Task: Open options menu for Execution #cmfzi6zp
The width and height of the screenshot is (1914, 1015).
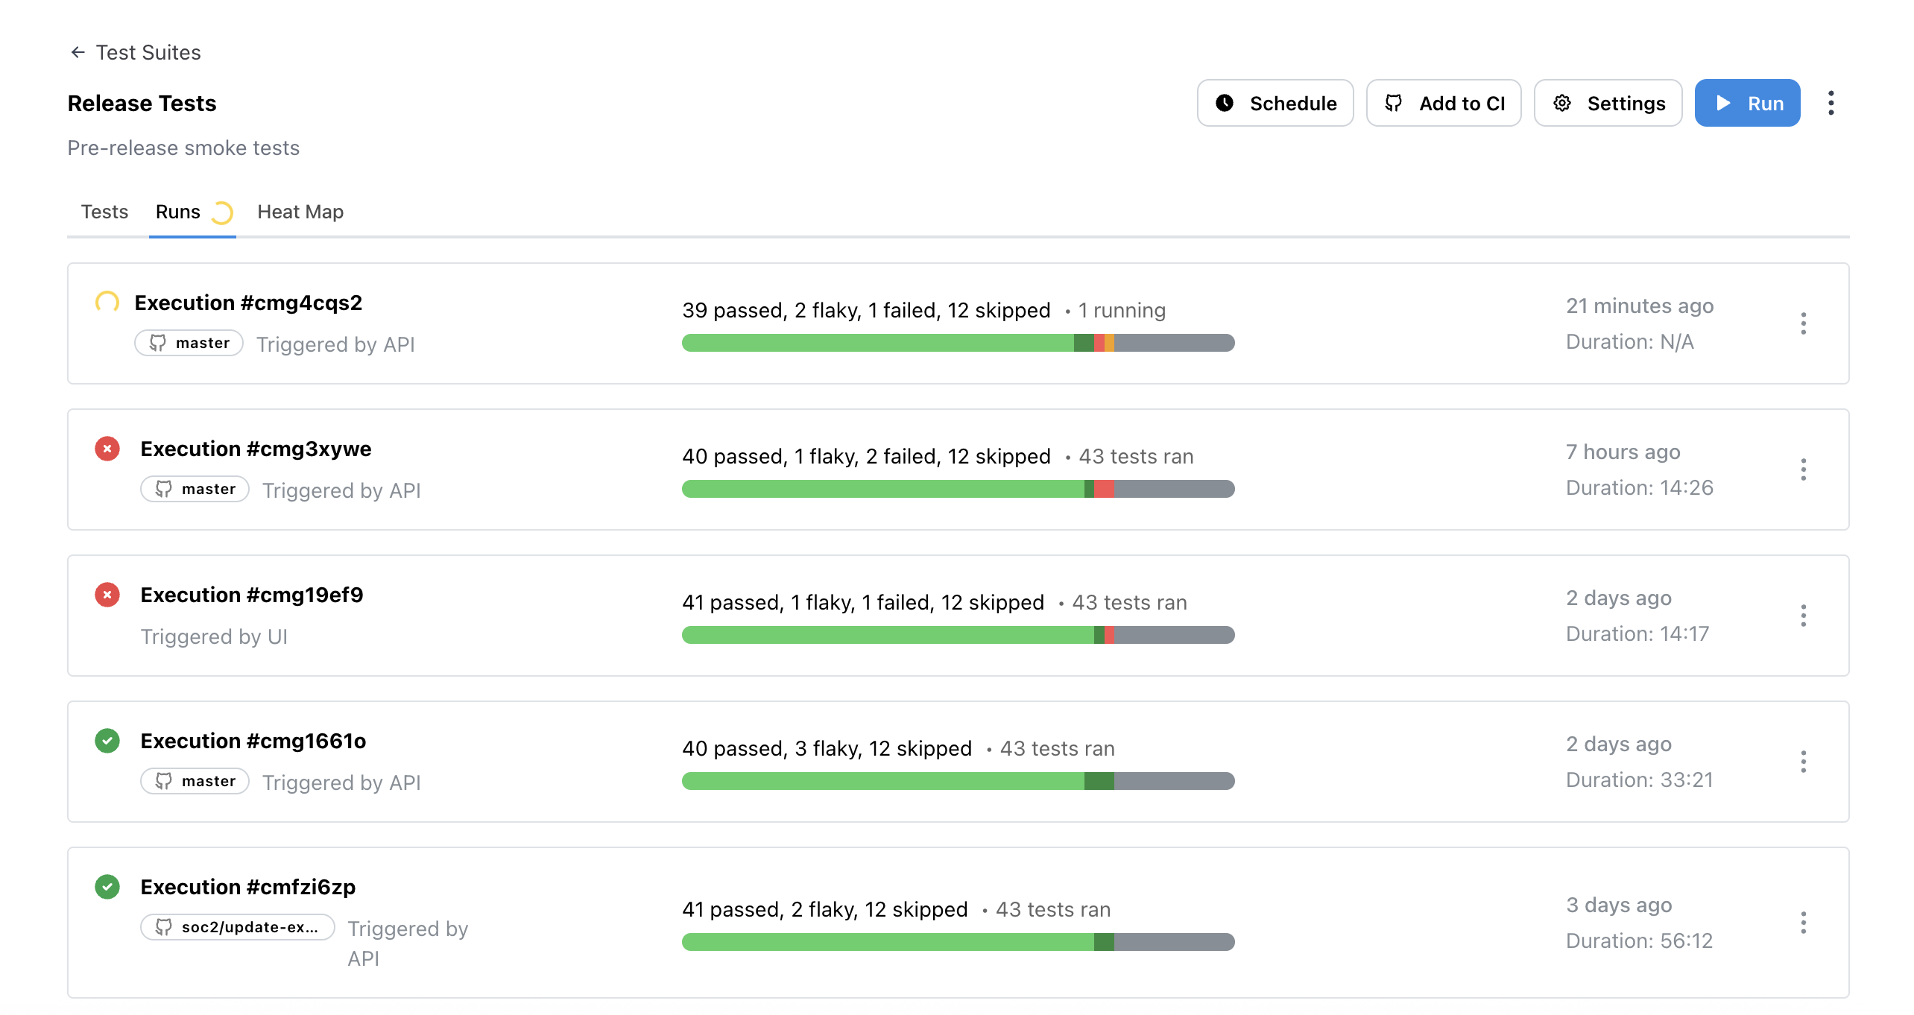Action: tap(1803, 923)
